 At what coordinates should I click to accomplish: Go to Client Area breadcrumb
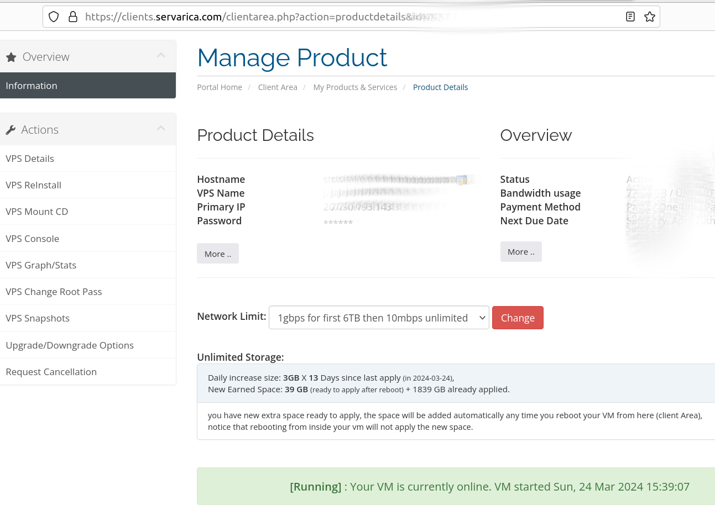pos(278,87)
